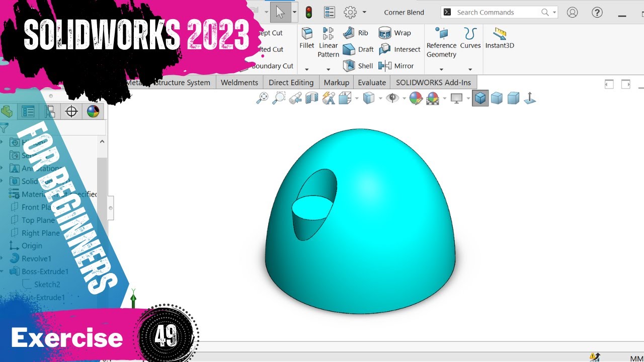644x362 pixels.
Task: Toggle the Section View icon
Action: click(312, 98)
